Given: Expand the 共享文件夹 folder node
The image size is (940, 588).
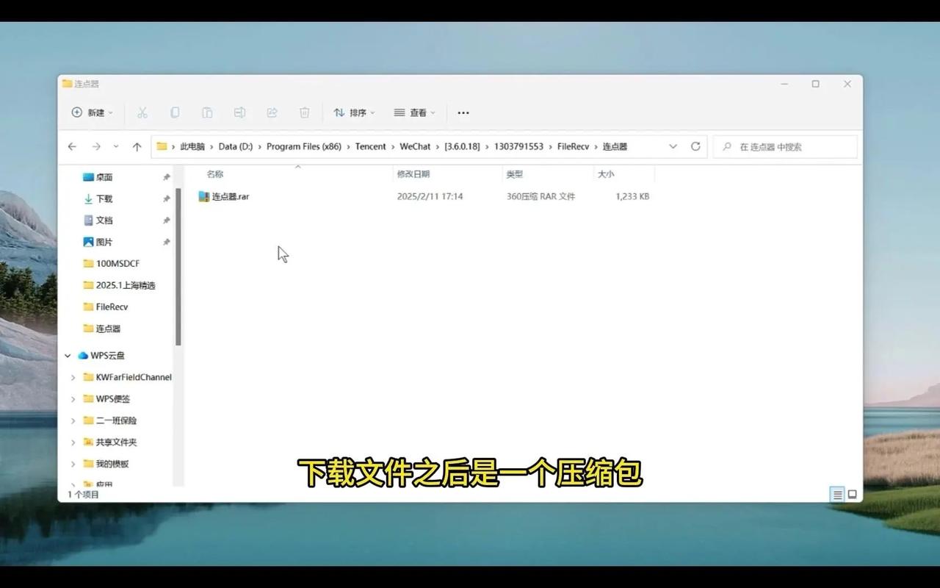Looking at the screenshot, I should (x=73, y=442).
